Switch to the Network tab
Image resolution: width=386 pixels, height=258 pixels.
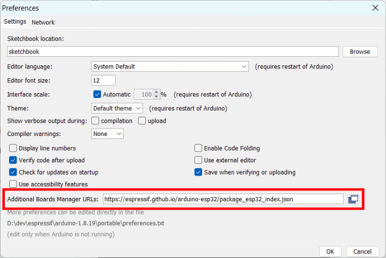(x=43, y=22)
